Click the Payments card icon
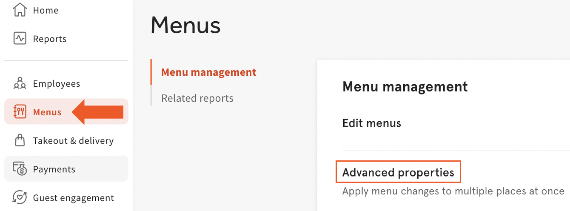 tap(20, 169)
